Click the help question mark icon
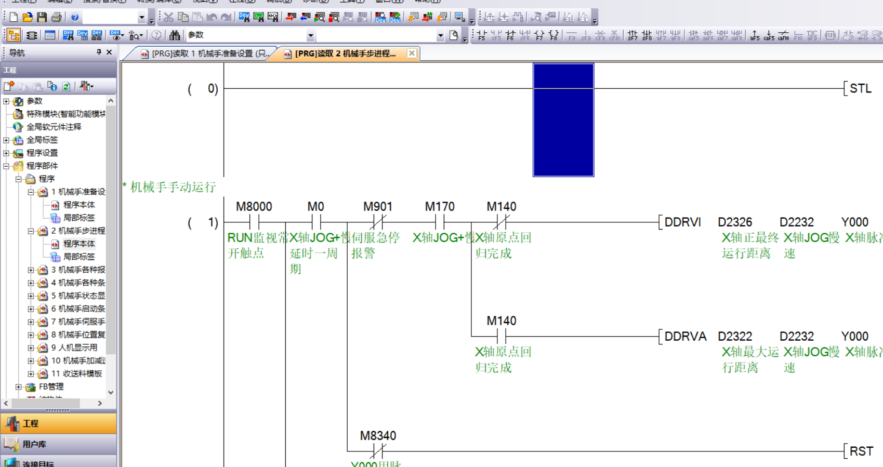 (x=75, y=17)
